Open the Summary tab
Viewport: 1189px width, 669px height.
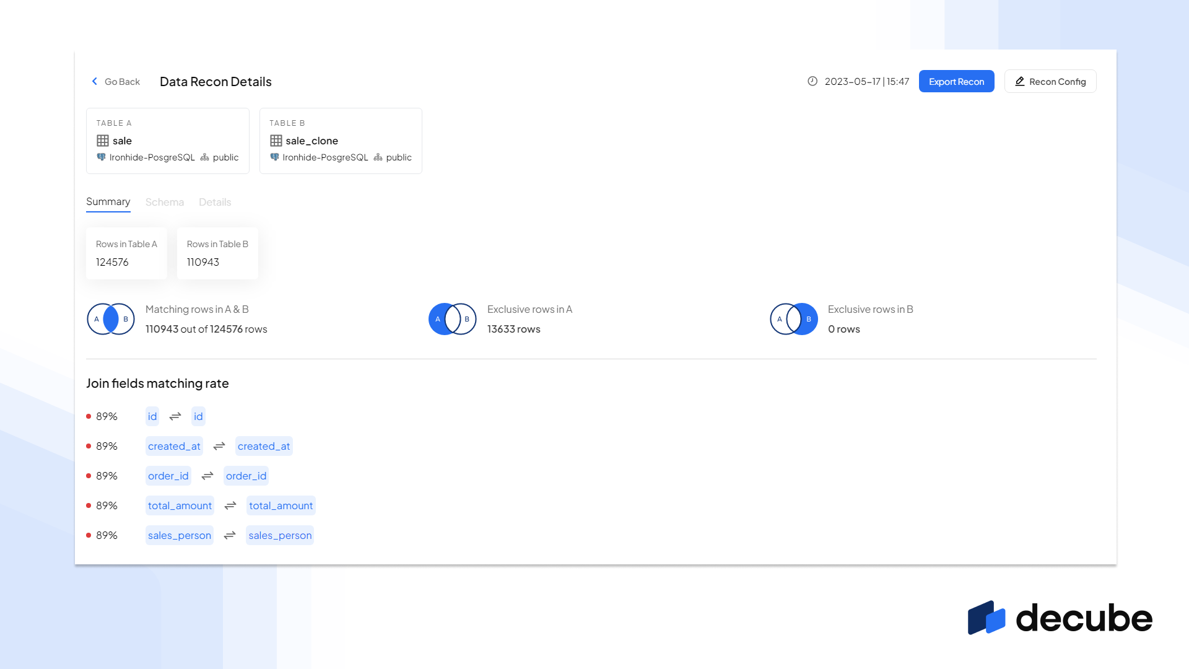point(108,202)
